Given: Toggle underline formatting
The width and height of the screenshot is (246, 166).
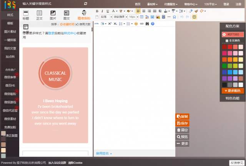Looking at the screenshot, I should tap(107, 11).
